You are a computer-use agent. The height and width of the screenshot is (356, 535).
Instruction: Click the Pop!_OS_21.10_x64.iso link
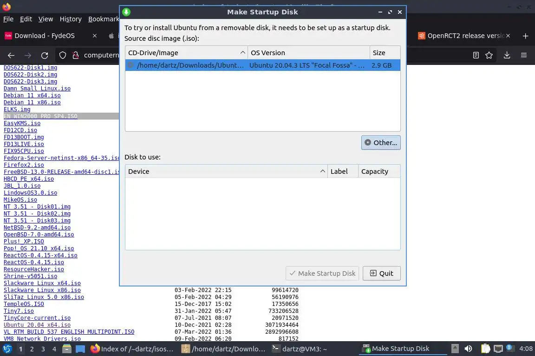[39, 248]
